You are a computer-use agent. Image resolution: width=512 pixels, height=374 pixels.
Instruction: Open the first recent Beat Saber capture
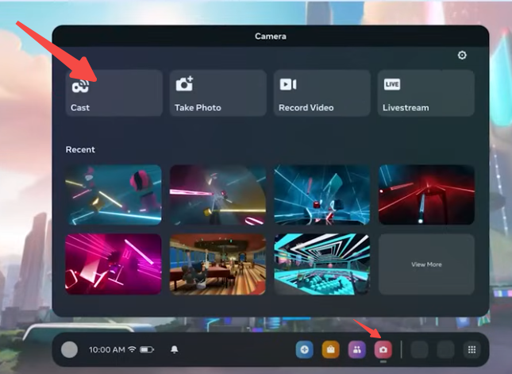114,195
